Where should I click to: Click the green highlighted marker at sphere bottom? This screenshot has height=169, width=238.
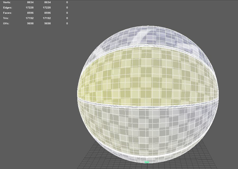click(147, 162)
